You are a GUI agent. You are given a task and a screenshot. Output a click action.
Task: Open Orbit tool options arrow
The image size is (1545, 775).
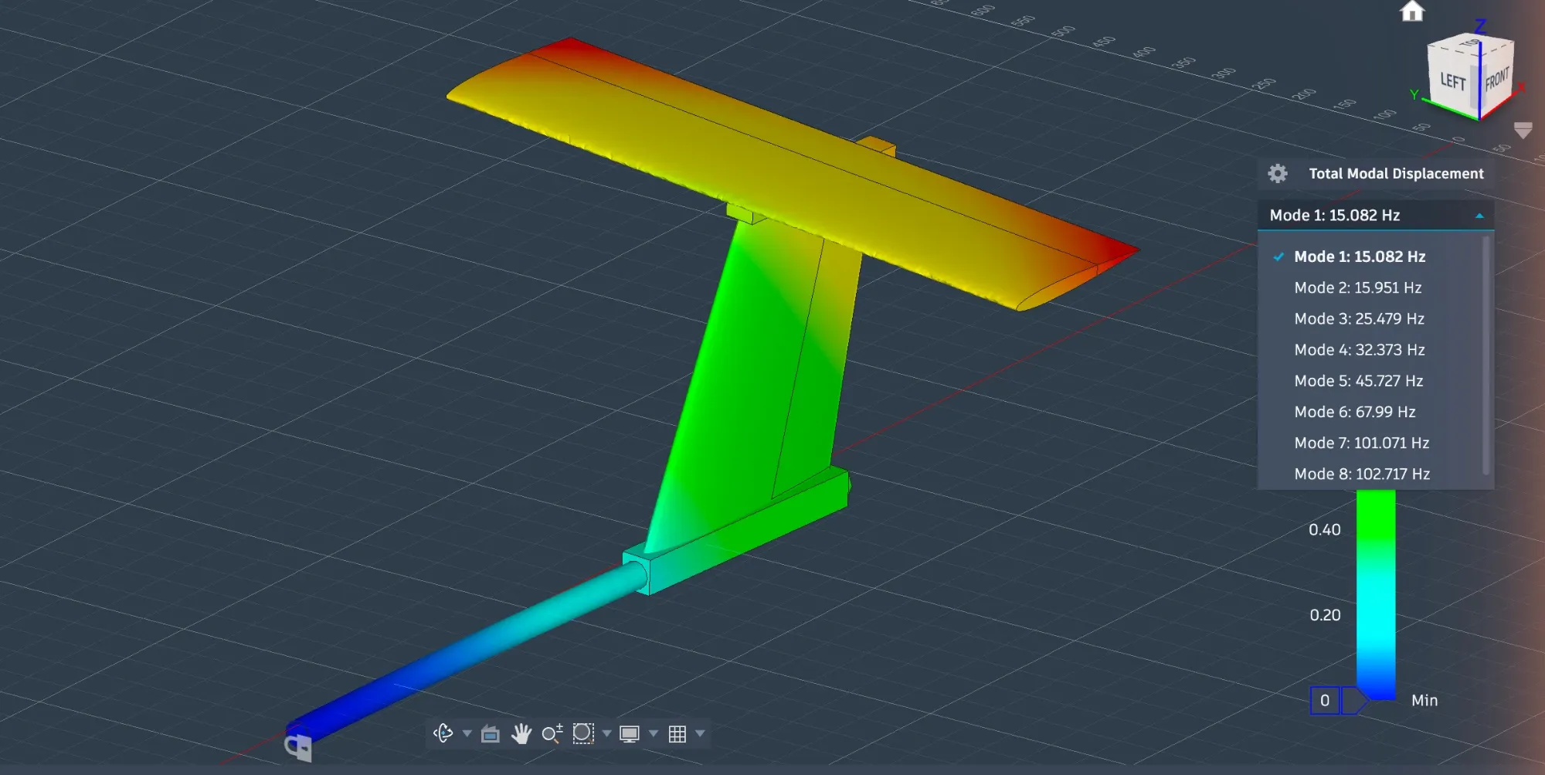pyautogui.click(x=467, y=733)
